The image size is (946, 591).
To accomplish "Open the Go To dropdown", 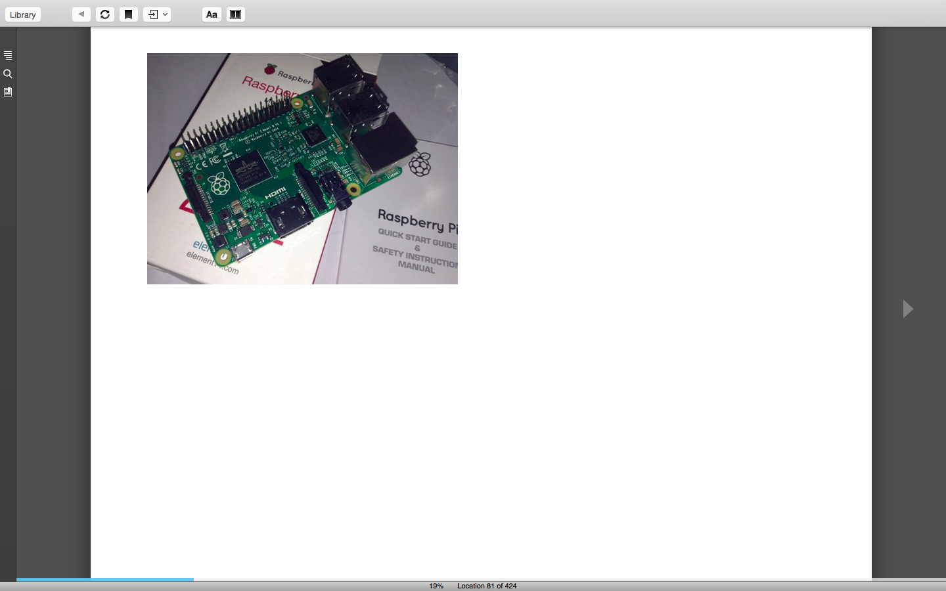I will pyautogui.click(x=157, y=14).
